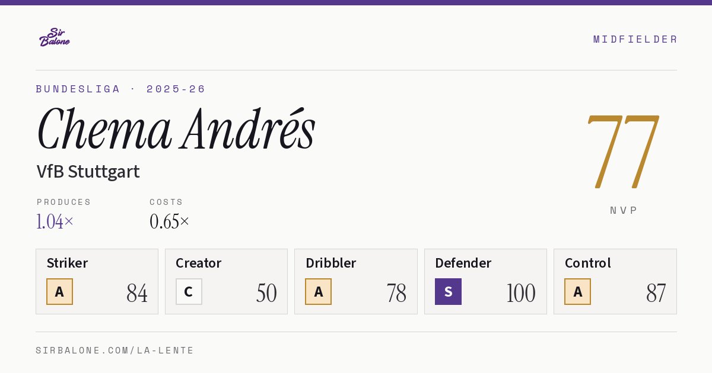Click the Creator C grade badge
Viewport: 712px width, 373px height.
(x=189, y=292)
